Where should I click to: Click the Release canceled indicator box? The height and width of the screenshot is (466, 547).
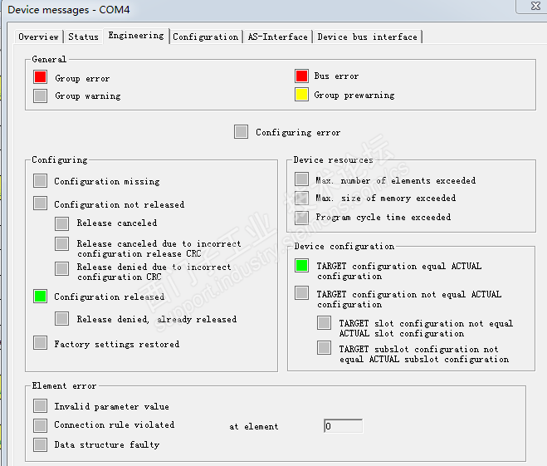click(x=62, y=223)
